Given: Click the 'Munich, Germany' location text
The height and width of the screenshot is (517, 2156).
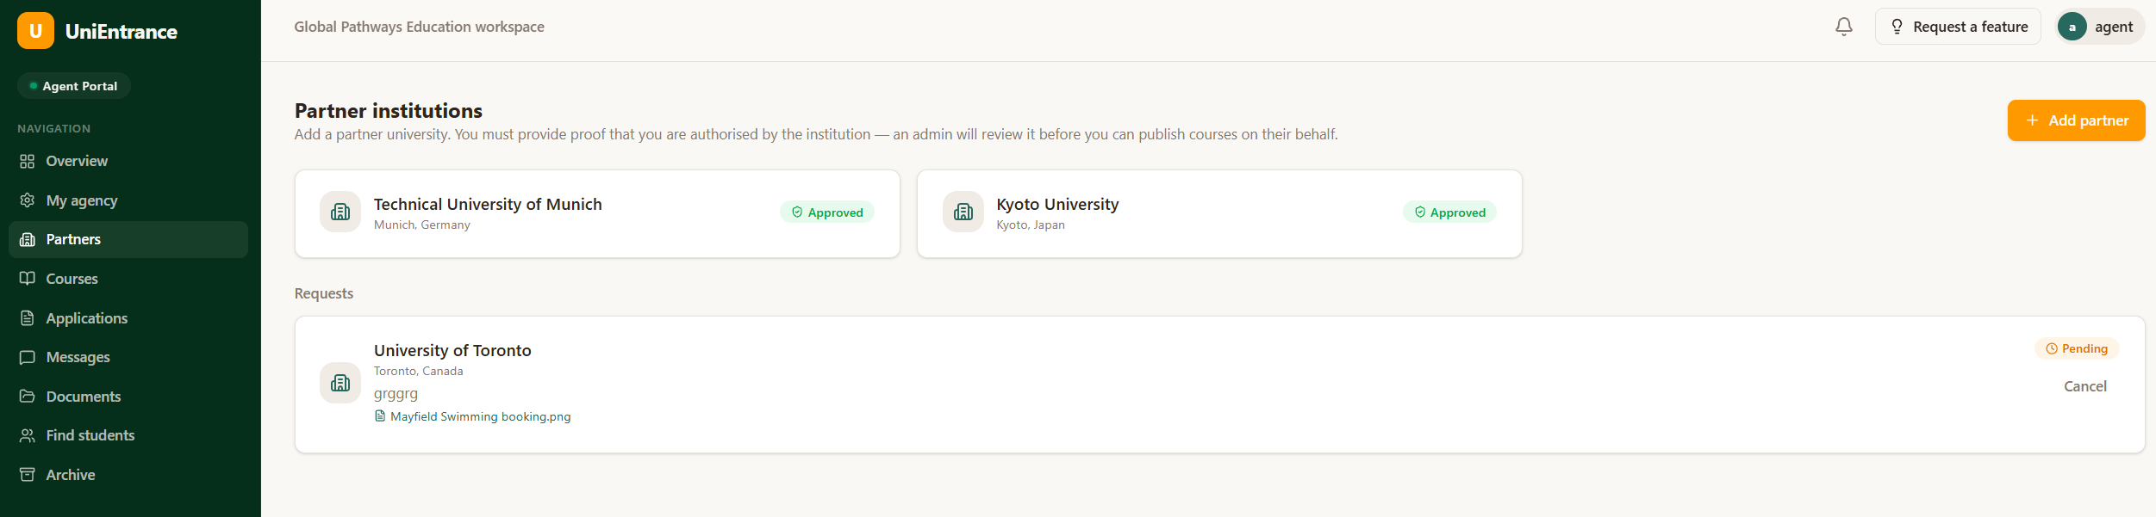Looking at the screenshot, I should 422,225.
